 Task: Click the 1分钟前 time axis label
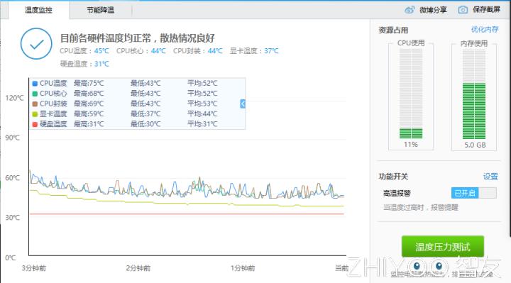243,268
